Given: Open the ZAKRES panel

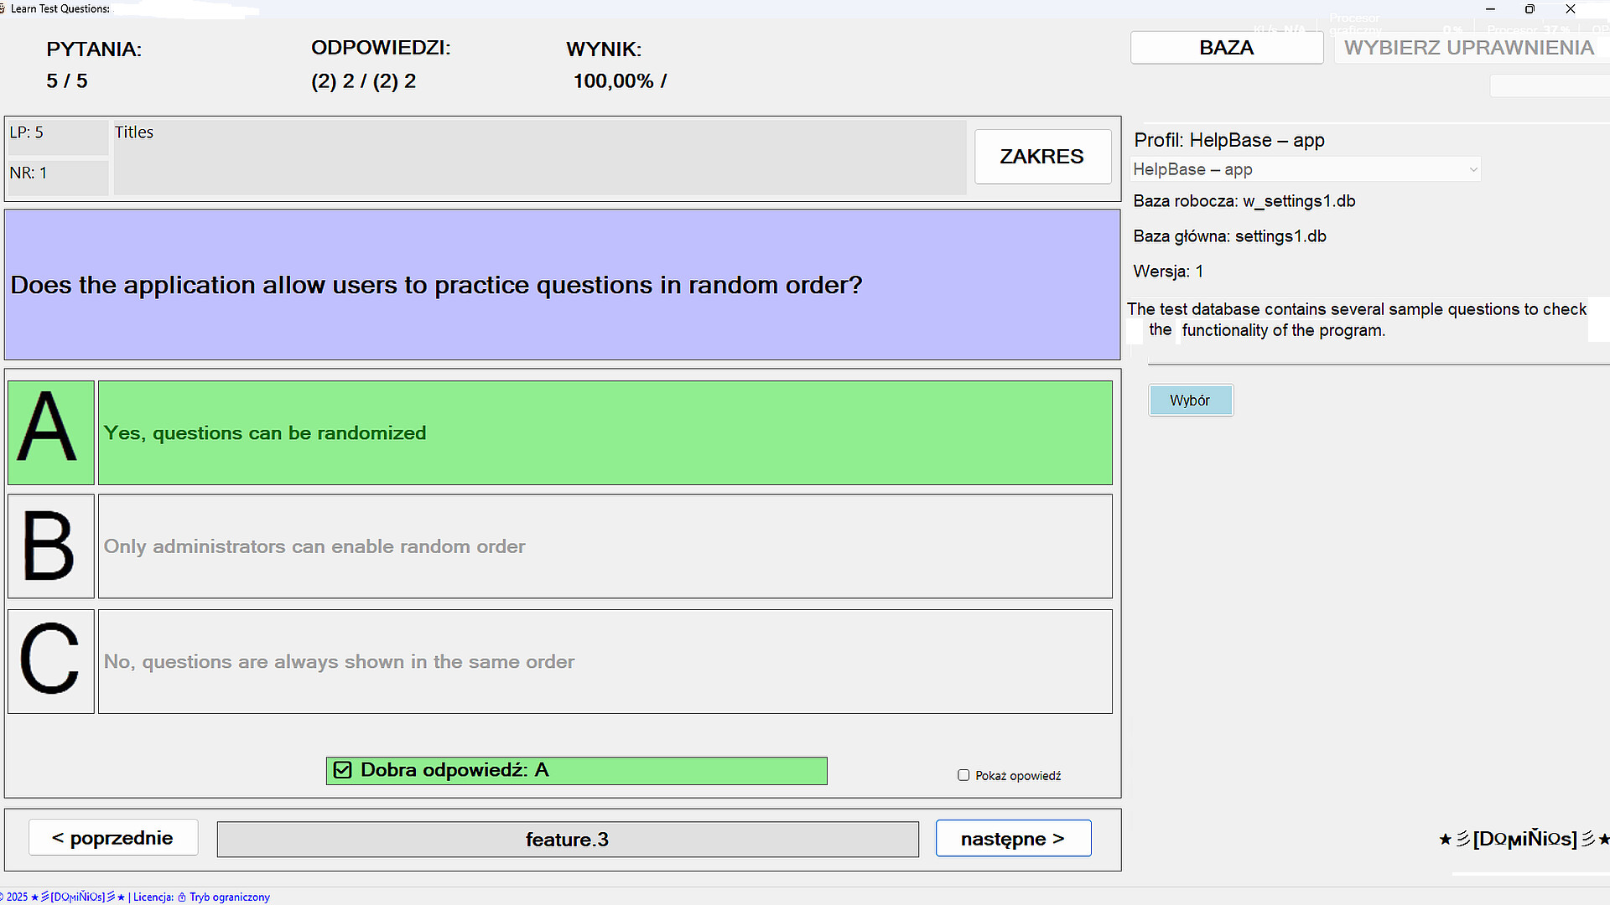Looking at the screenshot, I should (x=1042, y=157).
